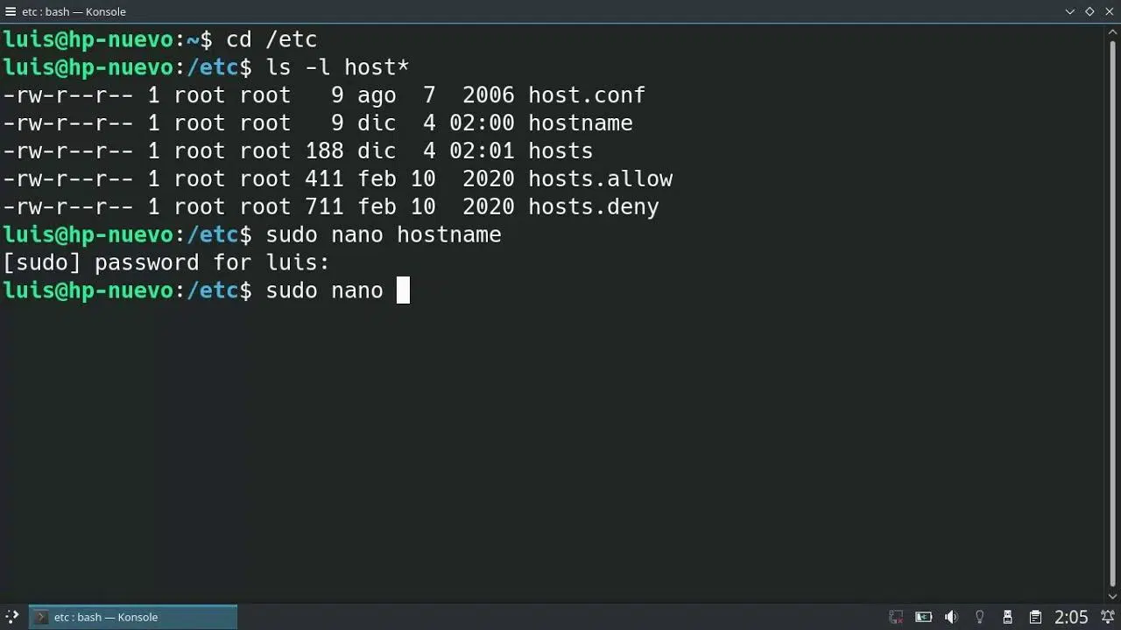Open the removable USB device tray icon
The height and width of the screenshot is (630, 1121).
pyautogui.click(x=1008, y=617)
